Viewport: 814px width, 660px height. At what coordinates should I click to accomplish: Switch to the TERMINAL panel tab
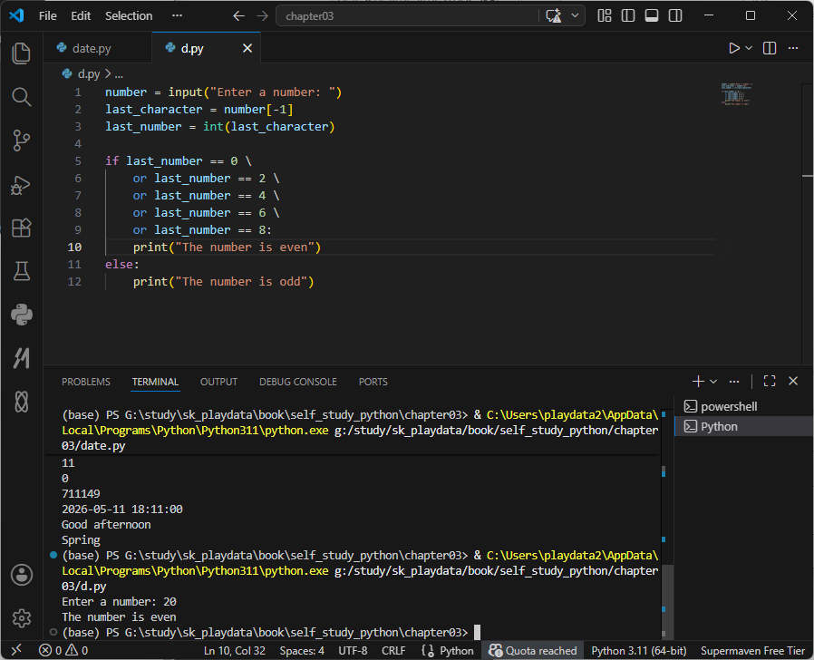pos(155,382)
